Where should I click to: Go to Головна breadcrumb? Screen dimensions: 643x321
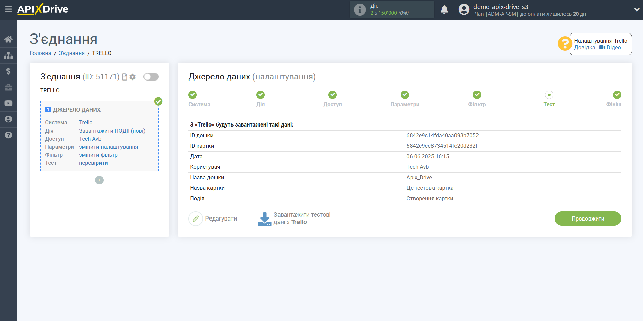(41, 53)
